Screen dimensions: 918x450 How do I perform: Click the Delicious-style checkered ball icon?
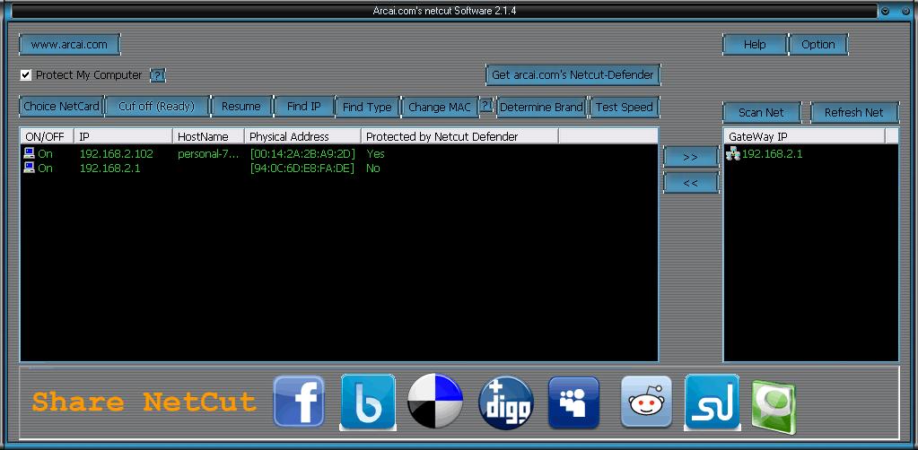(x=435, y=402)
